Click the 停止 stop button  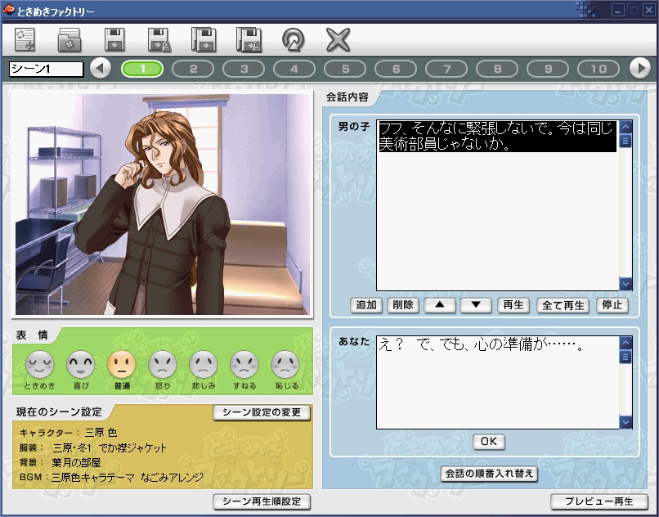click(x=612, y=305)
